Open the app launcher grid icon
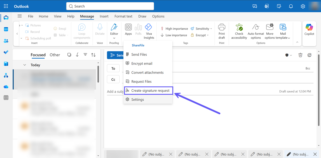Image resolution: width=321 pixels, height=158 pixels. [x=6, y=6]
